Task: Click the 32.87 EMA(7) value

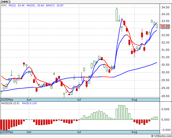Action: point(60,6)
